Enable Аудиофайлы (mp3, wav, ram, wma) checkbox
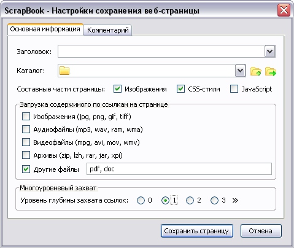This screenshot has width=294, height=248. point(26,130)
